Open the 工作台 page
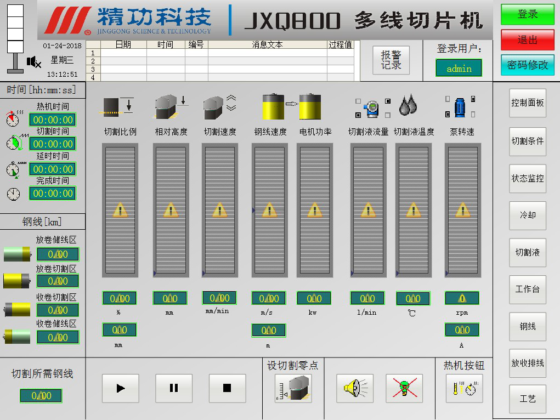This screenshot has width=560, height=420. pos(528,290)
